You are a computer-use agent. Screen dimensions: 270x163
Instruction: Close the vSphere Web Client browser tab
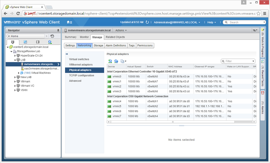[42, 7]
